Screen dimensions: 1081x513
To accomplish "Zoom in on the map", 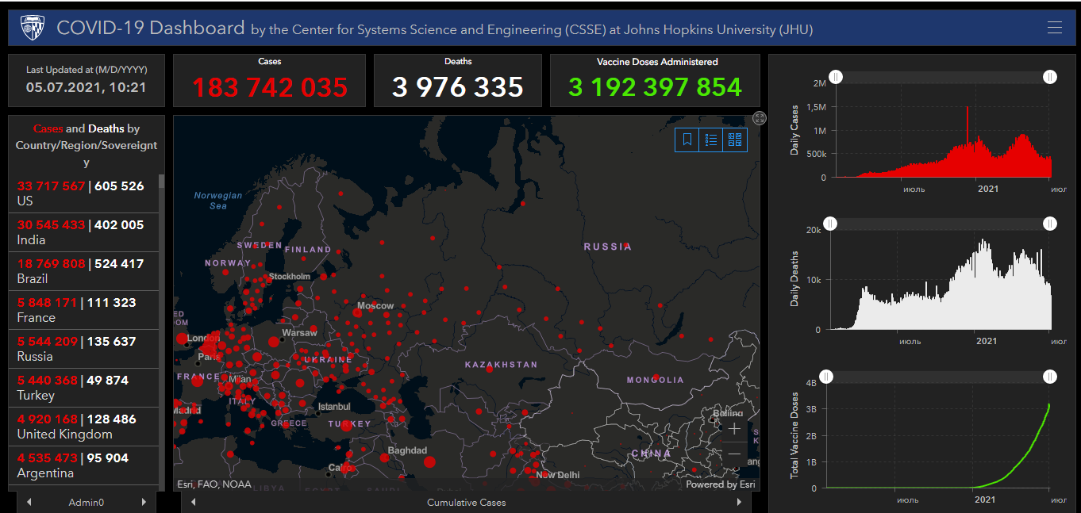I will point(734,429).
